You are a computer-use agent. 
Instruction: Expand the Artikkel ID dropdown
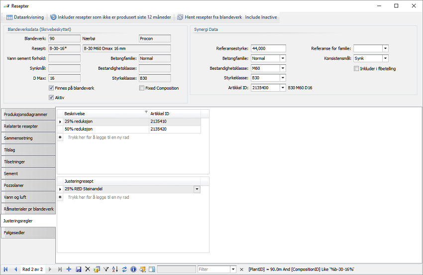[283, 88]
